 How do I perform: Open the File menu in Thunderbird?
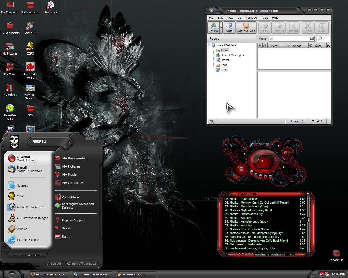coord(211,18)
